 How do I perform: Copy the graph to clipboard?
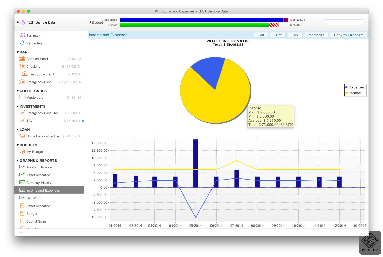349,35
